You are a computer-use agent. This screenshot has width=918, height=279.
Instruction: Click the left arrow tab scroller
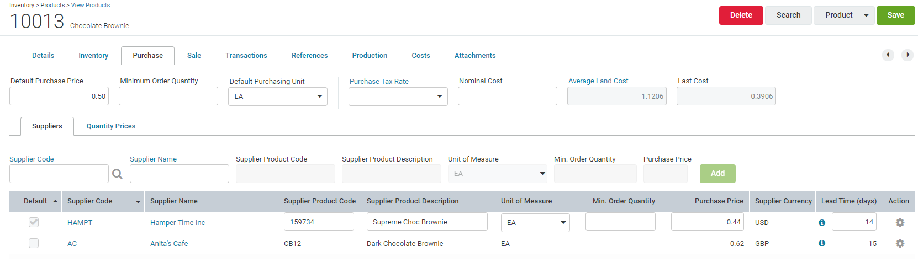[888, 55]
